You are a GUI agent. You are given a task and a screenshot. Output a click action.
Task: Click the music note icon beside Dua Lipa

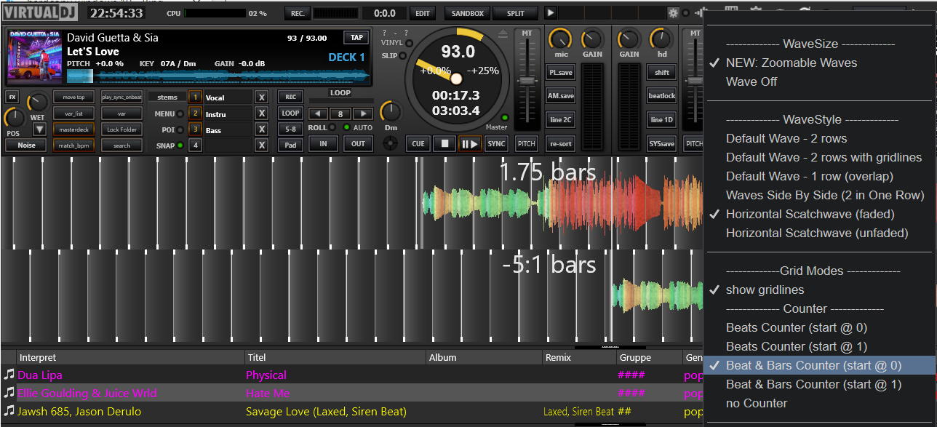coord(9,375)
